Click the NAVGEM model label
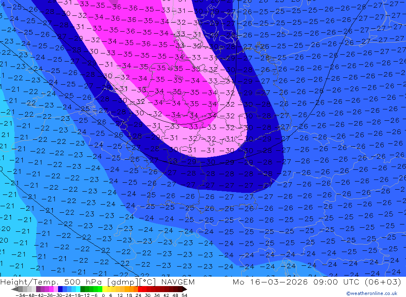This screenshot has width=406, height=297. 178,282
